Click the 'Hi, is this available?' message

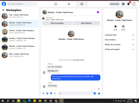(x=55, y=67)
